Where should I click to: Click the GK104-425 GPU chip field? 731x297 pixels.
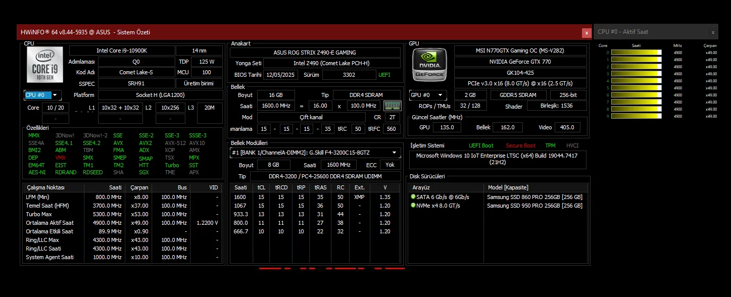[520, 73]
